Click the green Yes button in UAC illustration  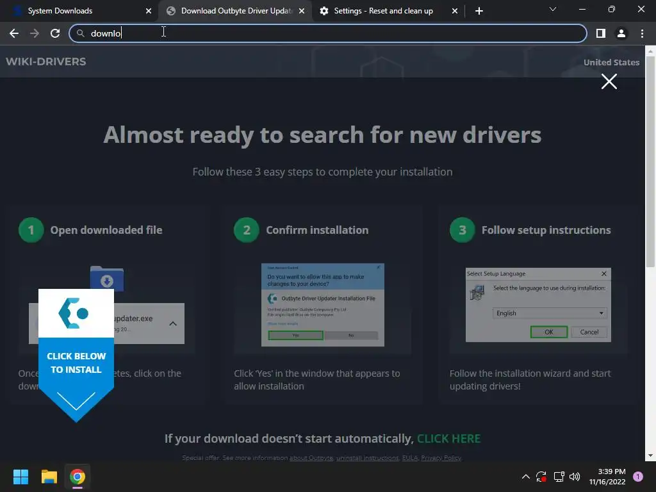(x=296, y=335)
